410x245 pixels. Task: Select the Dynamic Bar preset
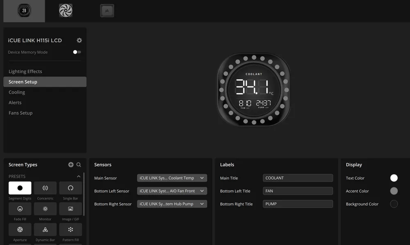pos(45,229)
